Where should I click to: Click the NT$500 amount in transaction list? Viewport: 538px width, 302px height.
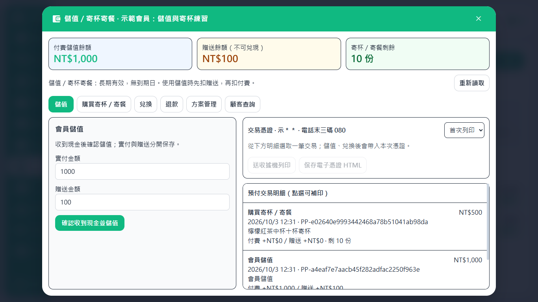[470, 212]
